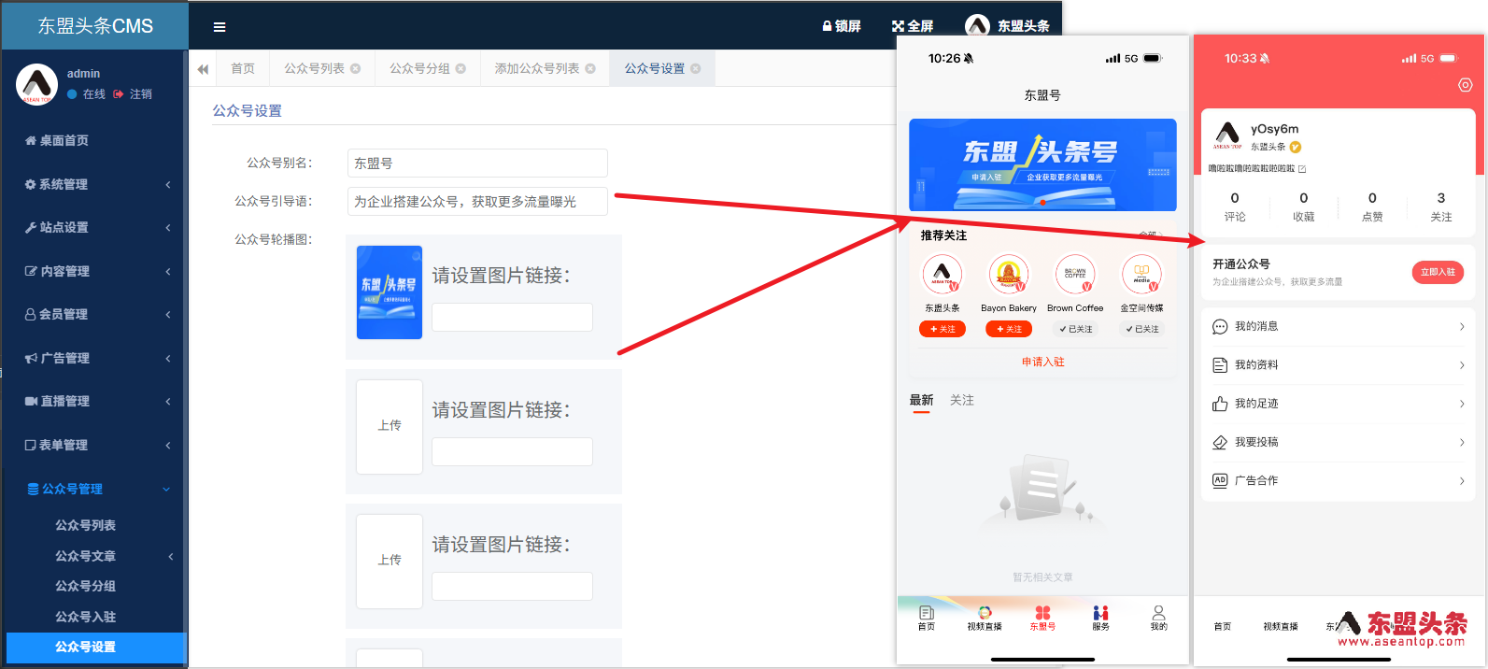Toggle the hamburger sidebar menu icon

pyautogui.click(x=220, y=27)
